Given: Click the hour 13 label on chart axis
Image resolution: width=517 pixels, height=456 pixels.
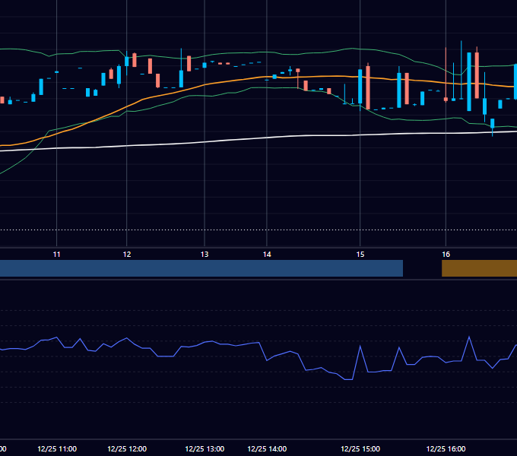Looking at the screenshot, I should click(x=205, y=255).
